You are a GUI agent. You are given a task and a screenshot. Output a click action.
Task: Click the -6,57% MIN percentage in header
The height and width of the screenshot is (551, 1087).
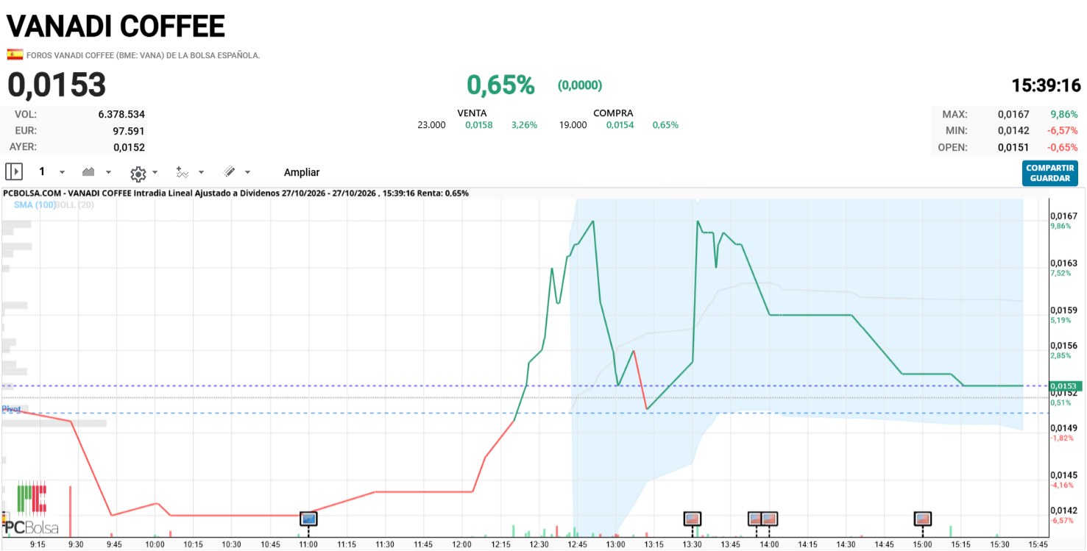(x=1063, y=130)
